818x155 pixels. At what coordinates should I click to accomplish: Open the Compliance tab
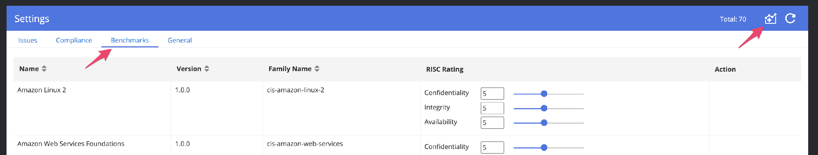point(74,40)
